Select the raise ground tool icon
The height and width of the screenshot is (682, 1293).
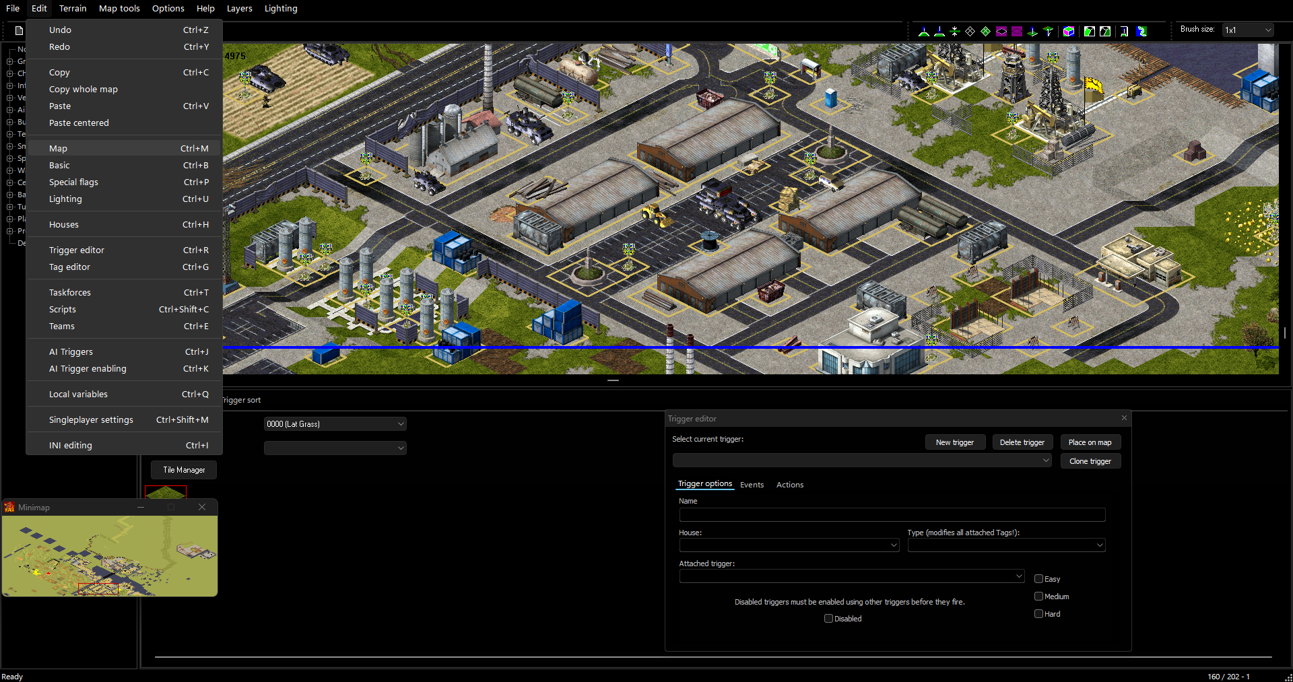tap(924, 31)
